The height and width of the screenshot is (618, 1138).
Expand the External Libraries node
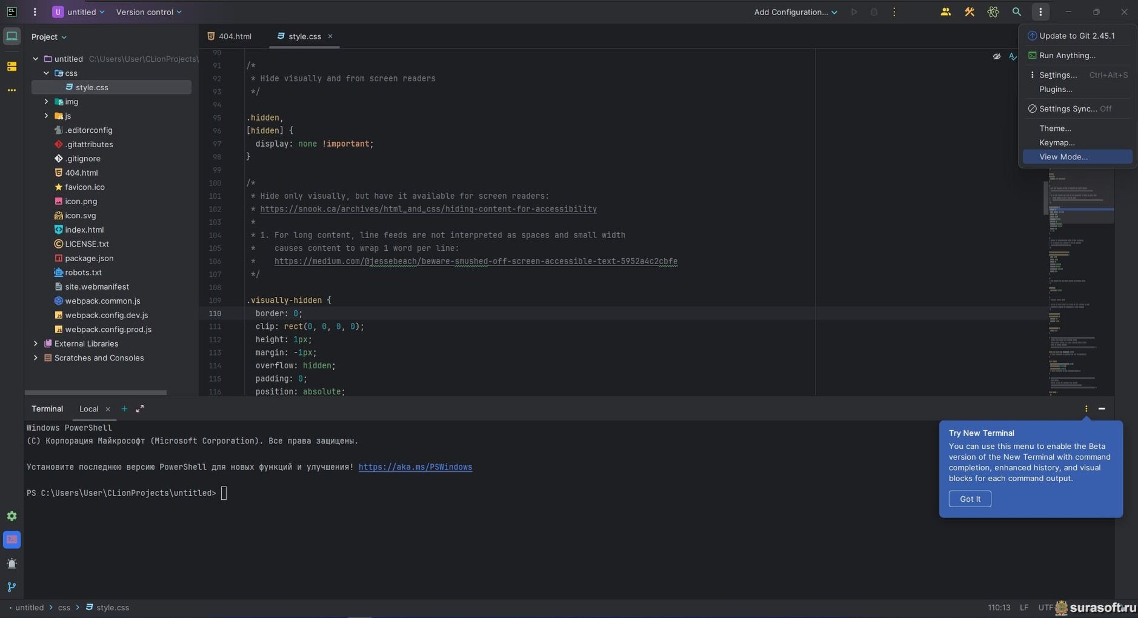(x=36, y=344)
